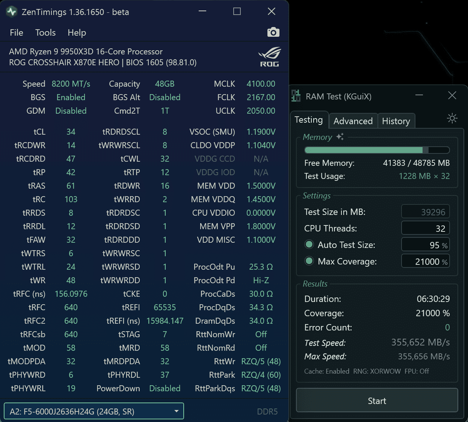Switch to the Advanced tab in RAM Test

(353, 121)
